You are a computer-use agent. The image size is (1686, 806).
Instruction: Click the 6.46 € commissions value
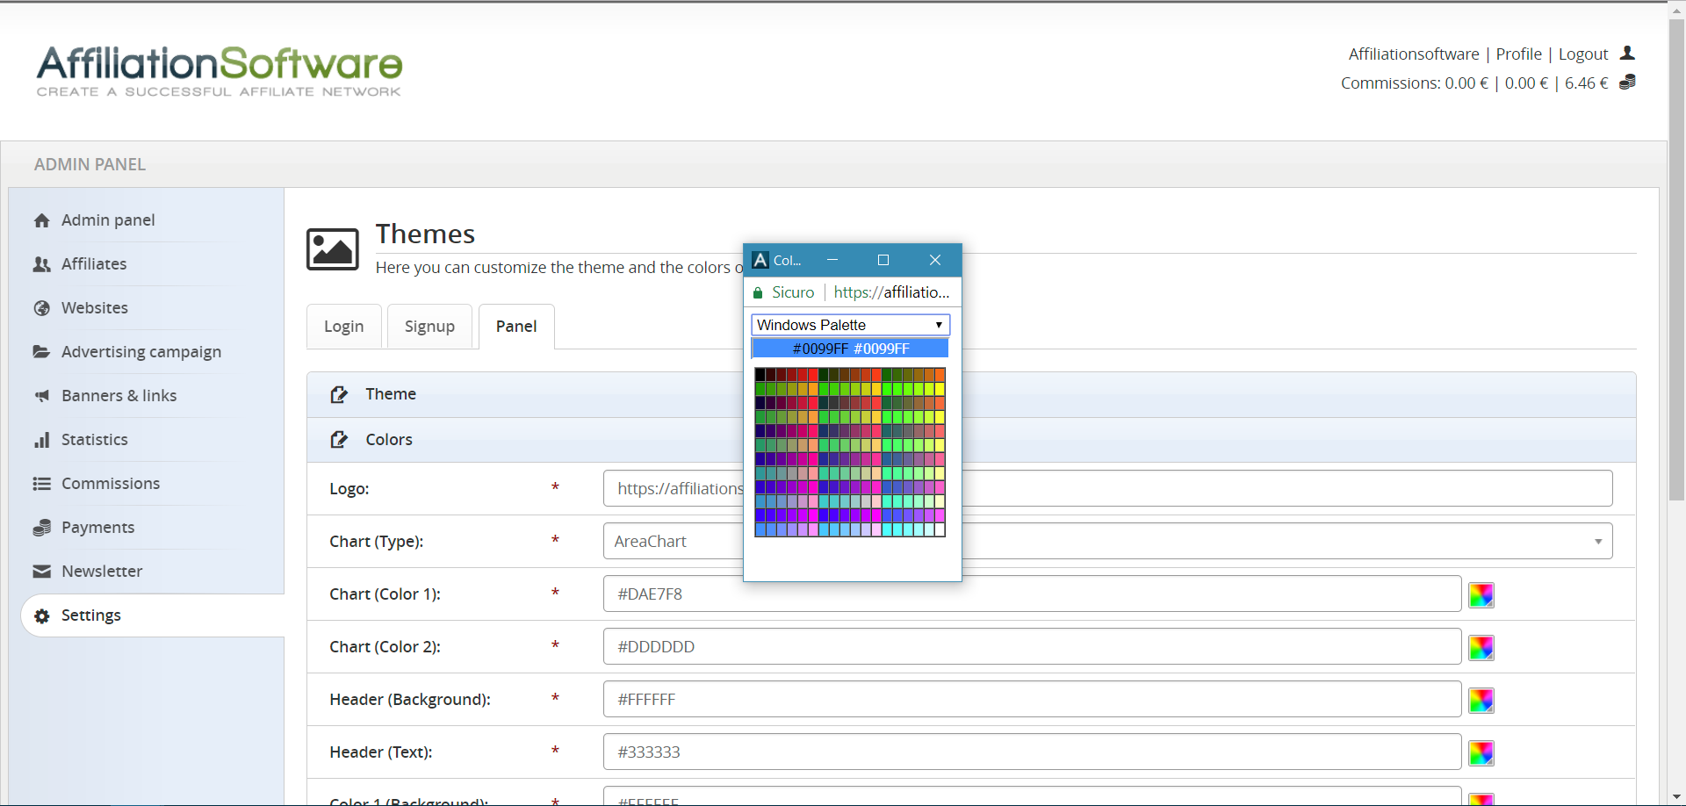1586,83
